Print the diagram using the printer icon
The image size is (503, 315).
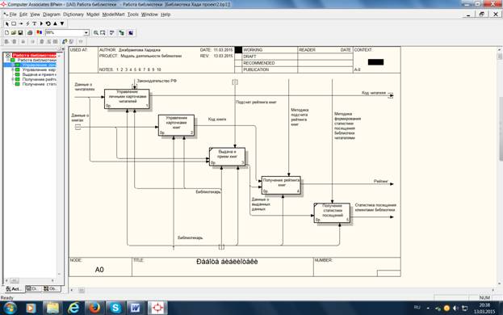pyautogui.click(x=30, y=33)
